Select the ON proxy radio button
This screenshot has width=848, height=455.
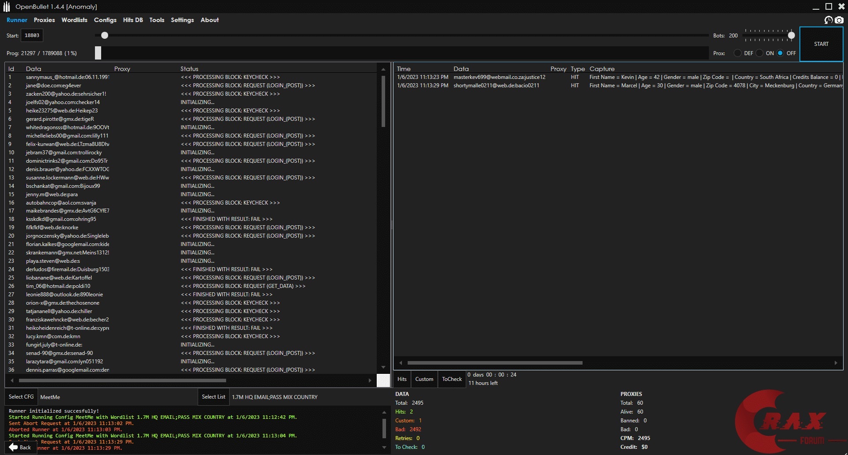pyautogui.click(x=759, y=53)
